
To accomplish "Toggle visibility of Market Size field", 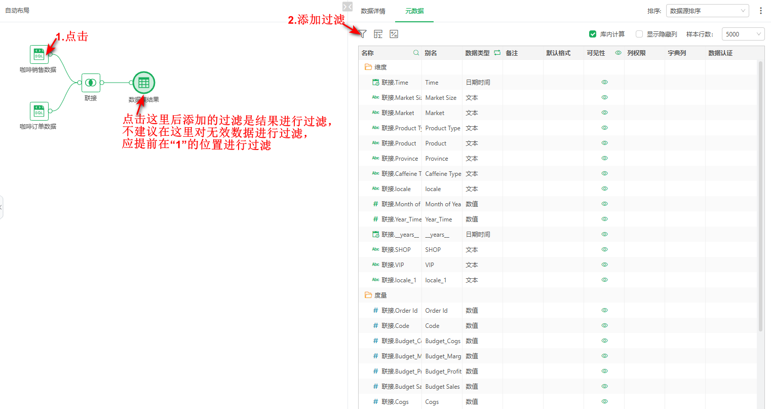I will pyautogui.click(x=604, y=97).
